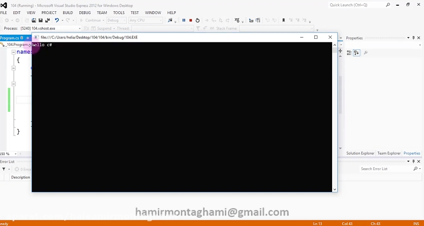The image size is (424, 226).
Task: Select the Program.cs editor tab
Action: pos(9,38)
